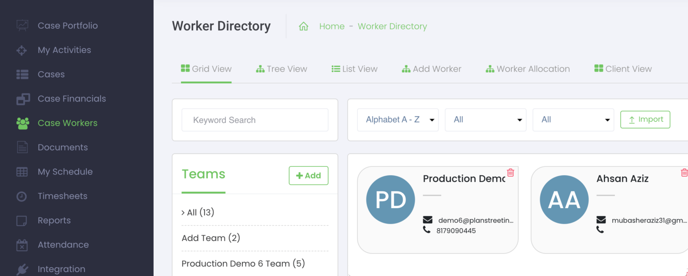Click the Integration plug icon

click(x=21, y=269)
